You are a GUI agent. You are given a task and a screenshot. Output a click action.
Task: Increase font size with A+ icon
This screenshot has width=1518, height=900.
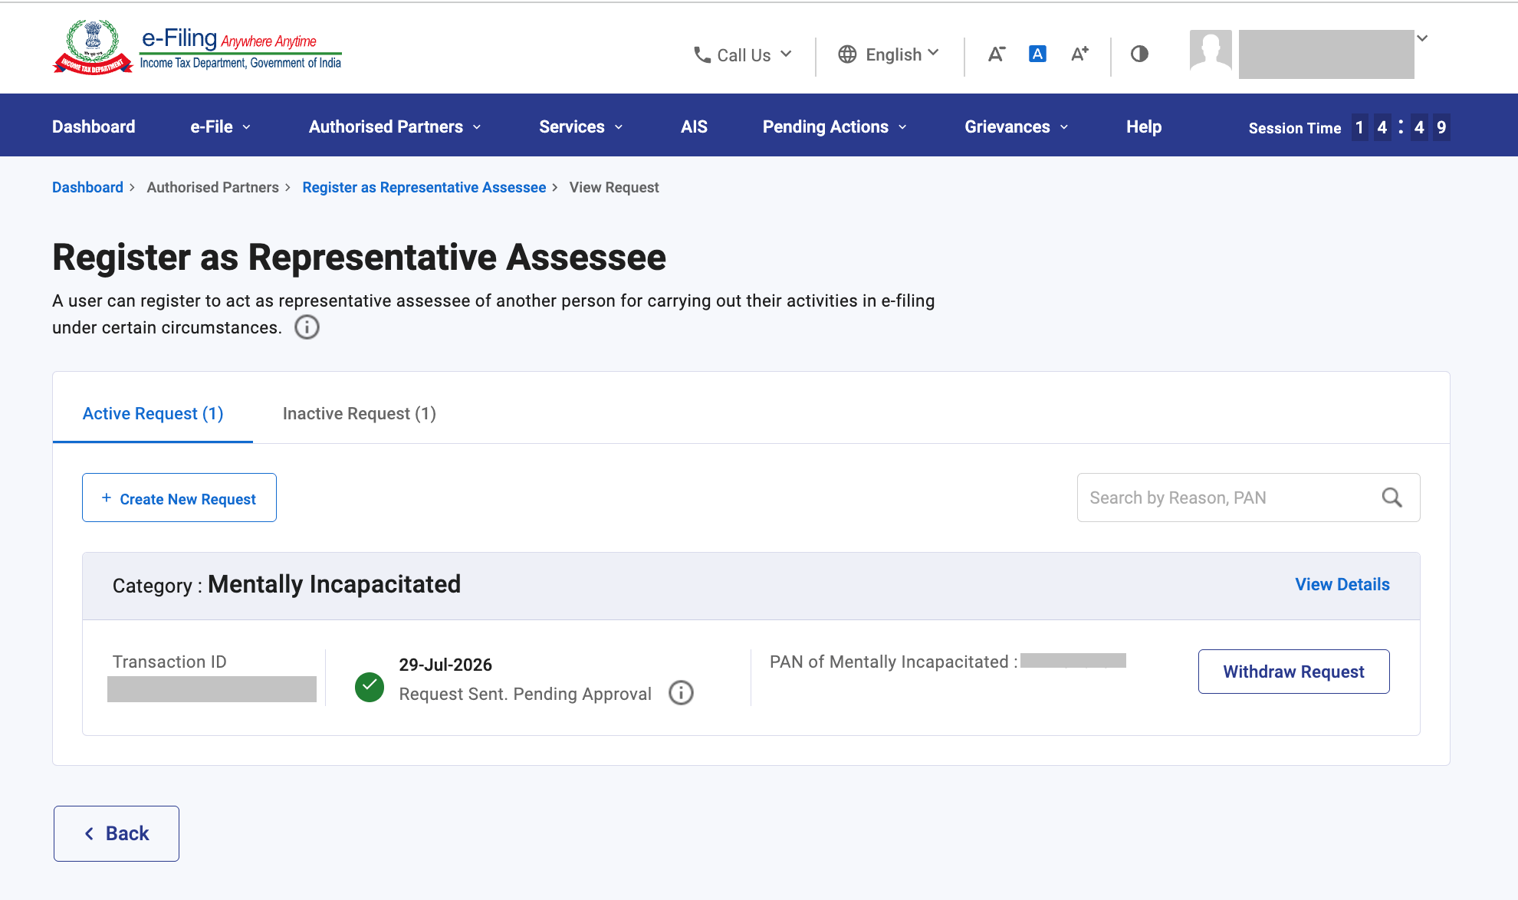1079,54
